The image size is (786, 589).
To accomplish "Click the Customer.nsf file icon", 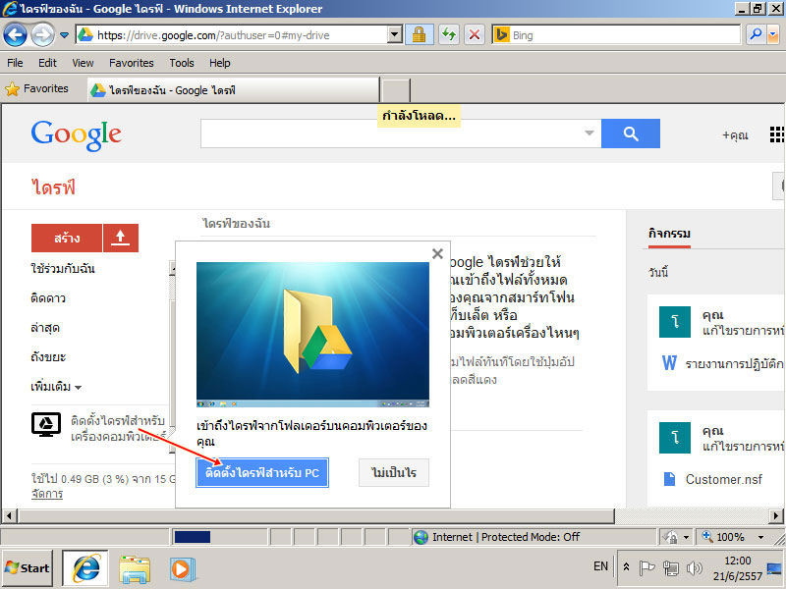I will click(669, 479).
